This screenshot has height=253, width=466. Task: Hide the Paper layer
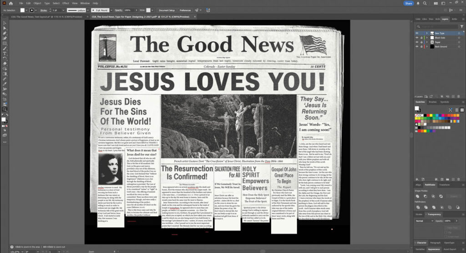point(417,42)
